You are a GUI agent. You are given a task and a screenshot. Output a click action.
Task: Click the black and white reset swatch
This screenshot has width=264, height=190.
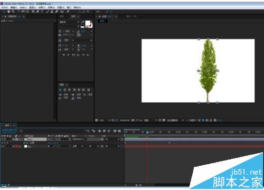(82, 26)
